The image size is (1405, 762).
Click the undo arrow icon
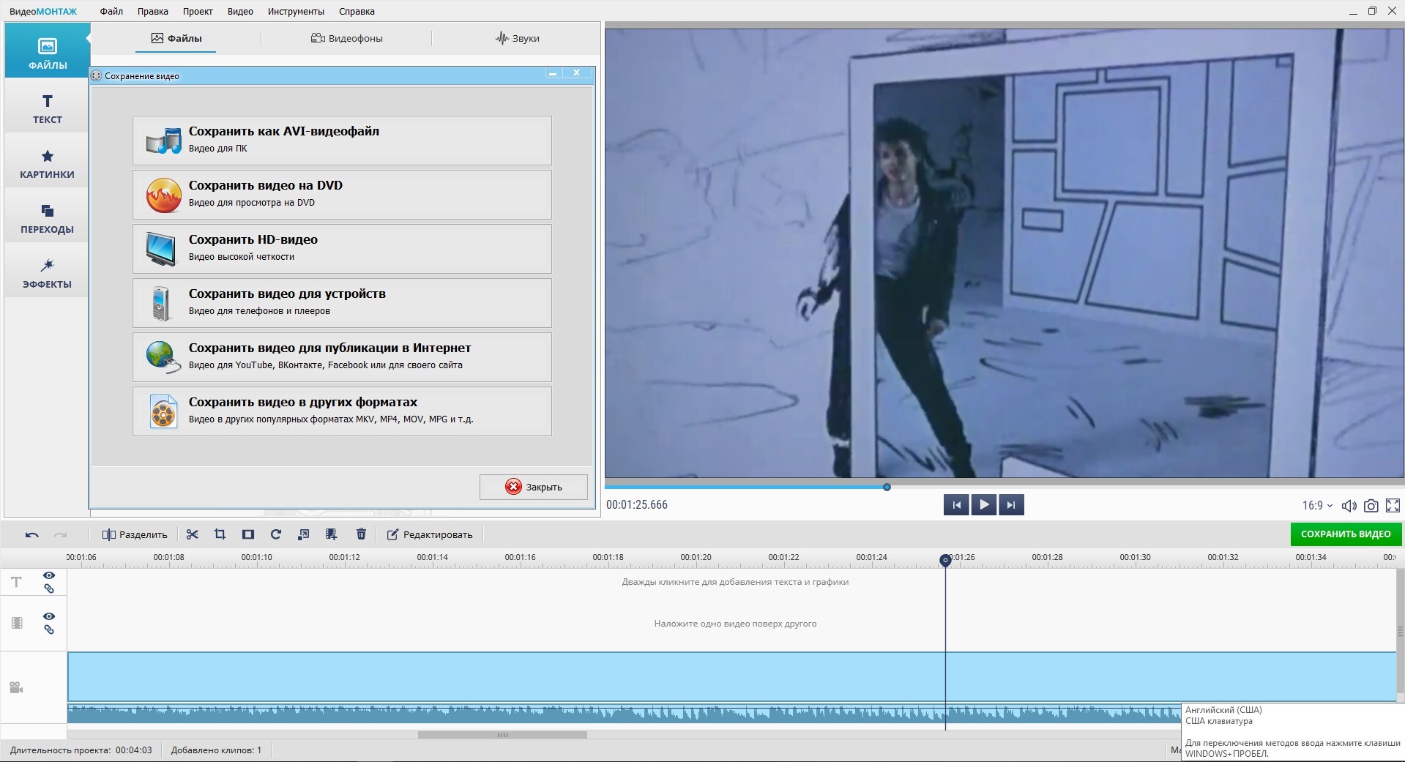point(31,535)
